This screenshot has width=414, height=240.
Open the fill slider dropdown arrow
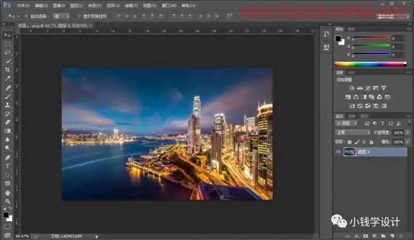[x=408, y=142]
